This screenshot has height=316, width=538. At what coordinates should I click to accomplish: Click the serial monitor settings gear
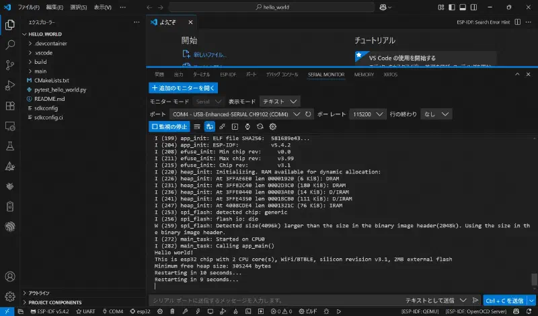point(273,126)
